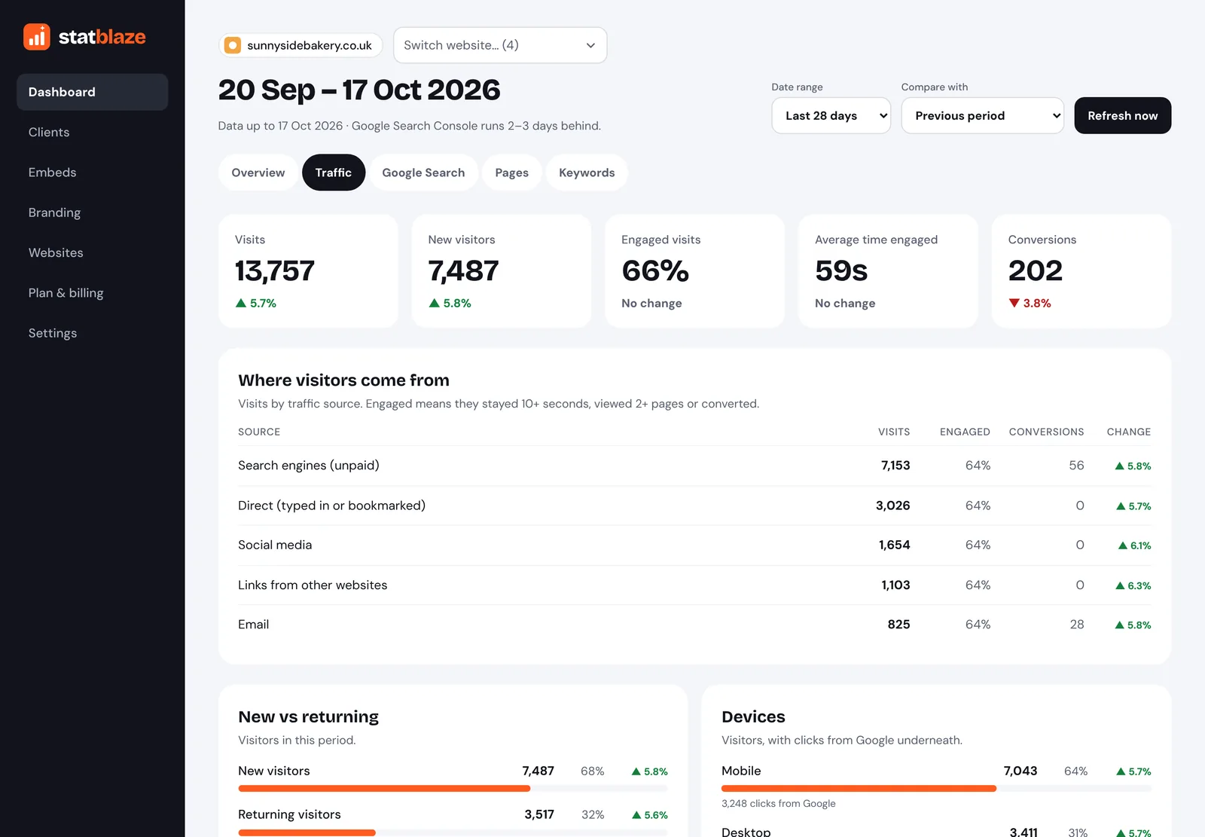Click the Refresh now button
This screenshot has width=1205, height=837.
pos(1122,115)
